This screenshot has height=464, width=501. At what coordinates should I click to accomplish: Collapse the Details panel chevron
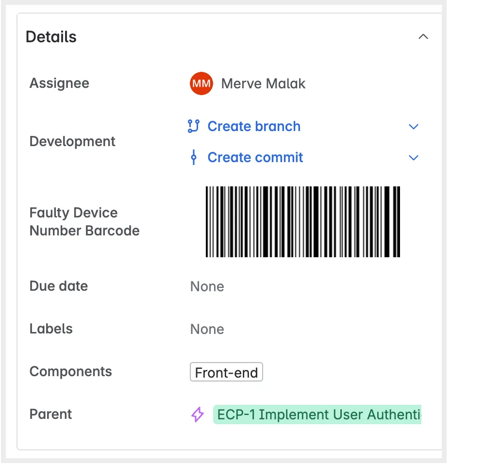click(x=423, y=37)
